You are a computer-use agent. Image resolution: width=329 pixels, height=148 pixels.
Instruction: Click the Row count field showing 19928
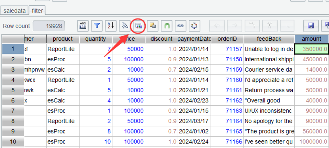(49, 26)
